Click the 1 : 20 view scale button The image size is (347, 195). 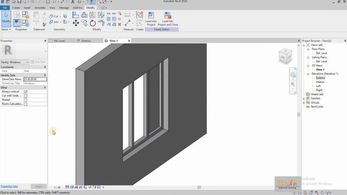click(x=57, y=187)
